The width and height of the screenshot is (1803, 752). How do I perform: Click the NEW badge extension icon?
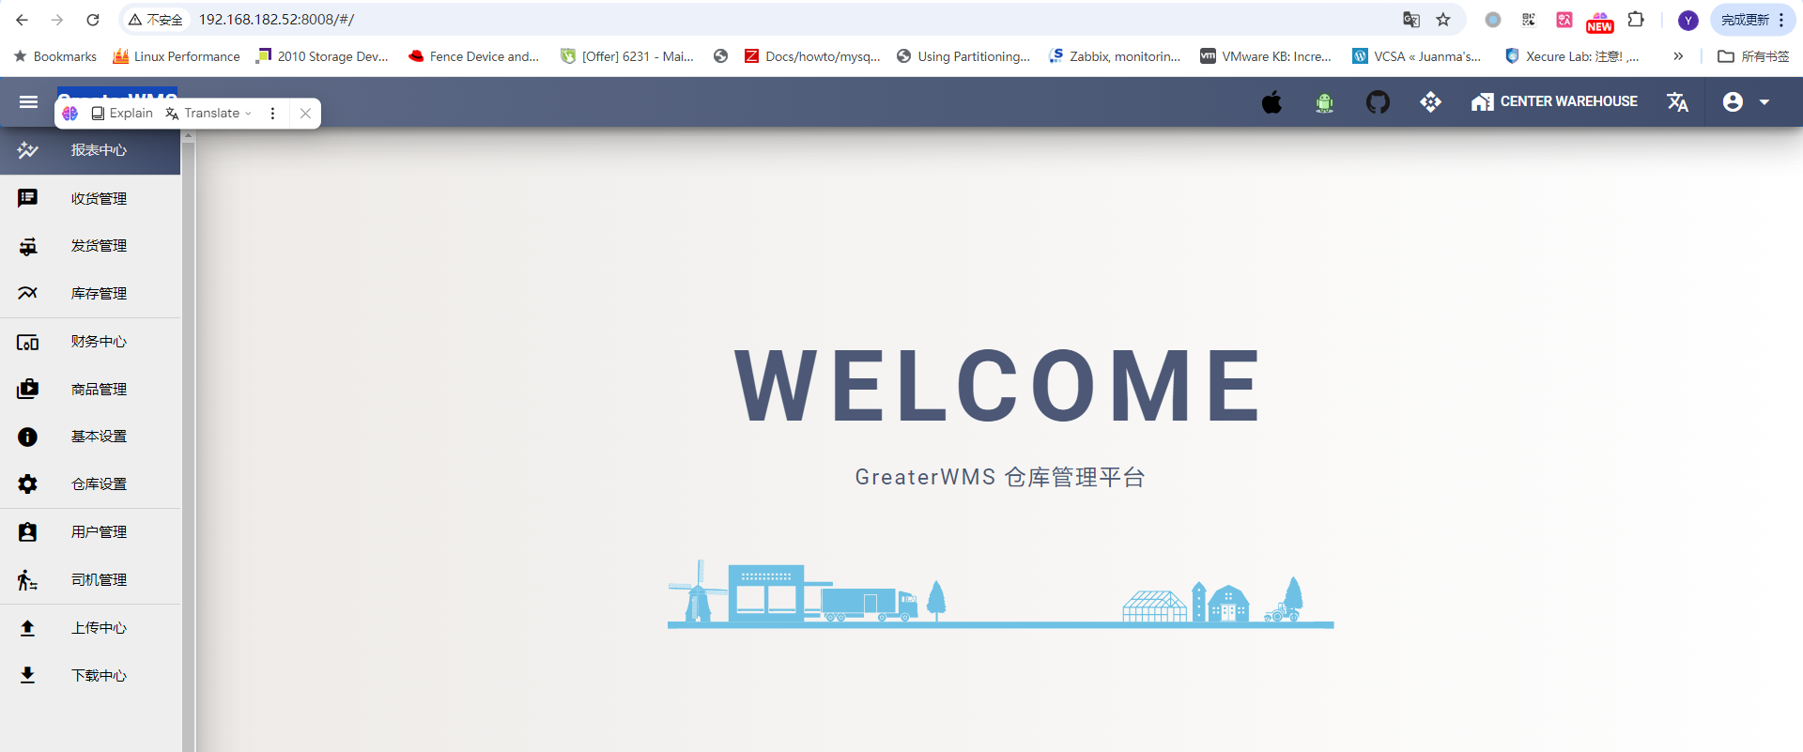coord(1600,21)
